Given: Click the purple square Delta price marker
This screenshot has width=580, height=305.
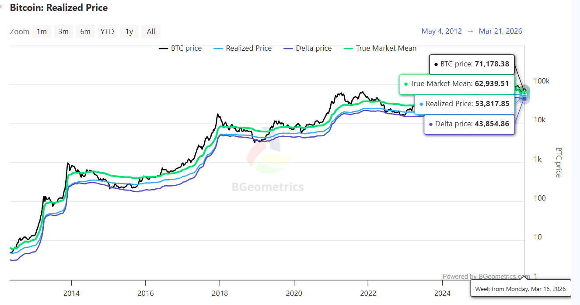Looking at the screenshot, I should click(x=524, y=99).
